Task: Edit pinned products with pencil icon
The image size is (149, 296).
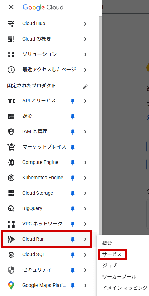Action: (x=85, y=87)
